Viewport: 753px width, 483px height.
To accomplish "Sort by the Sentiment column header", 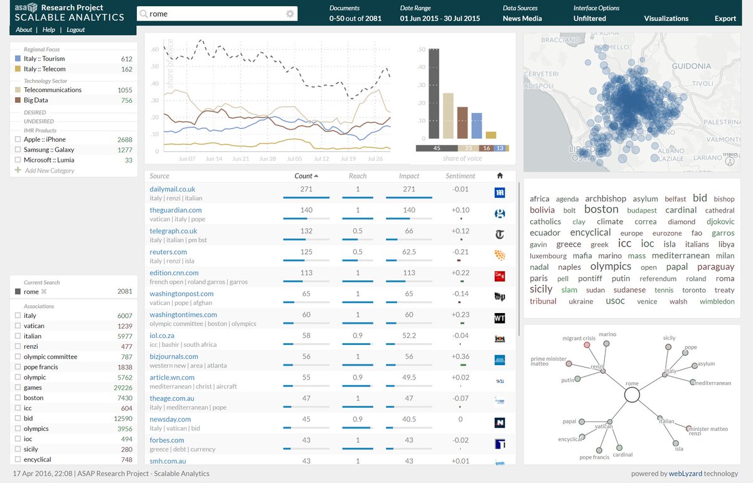I will [461, 176].
